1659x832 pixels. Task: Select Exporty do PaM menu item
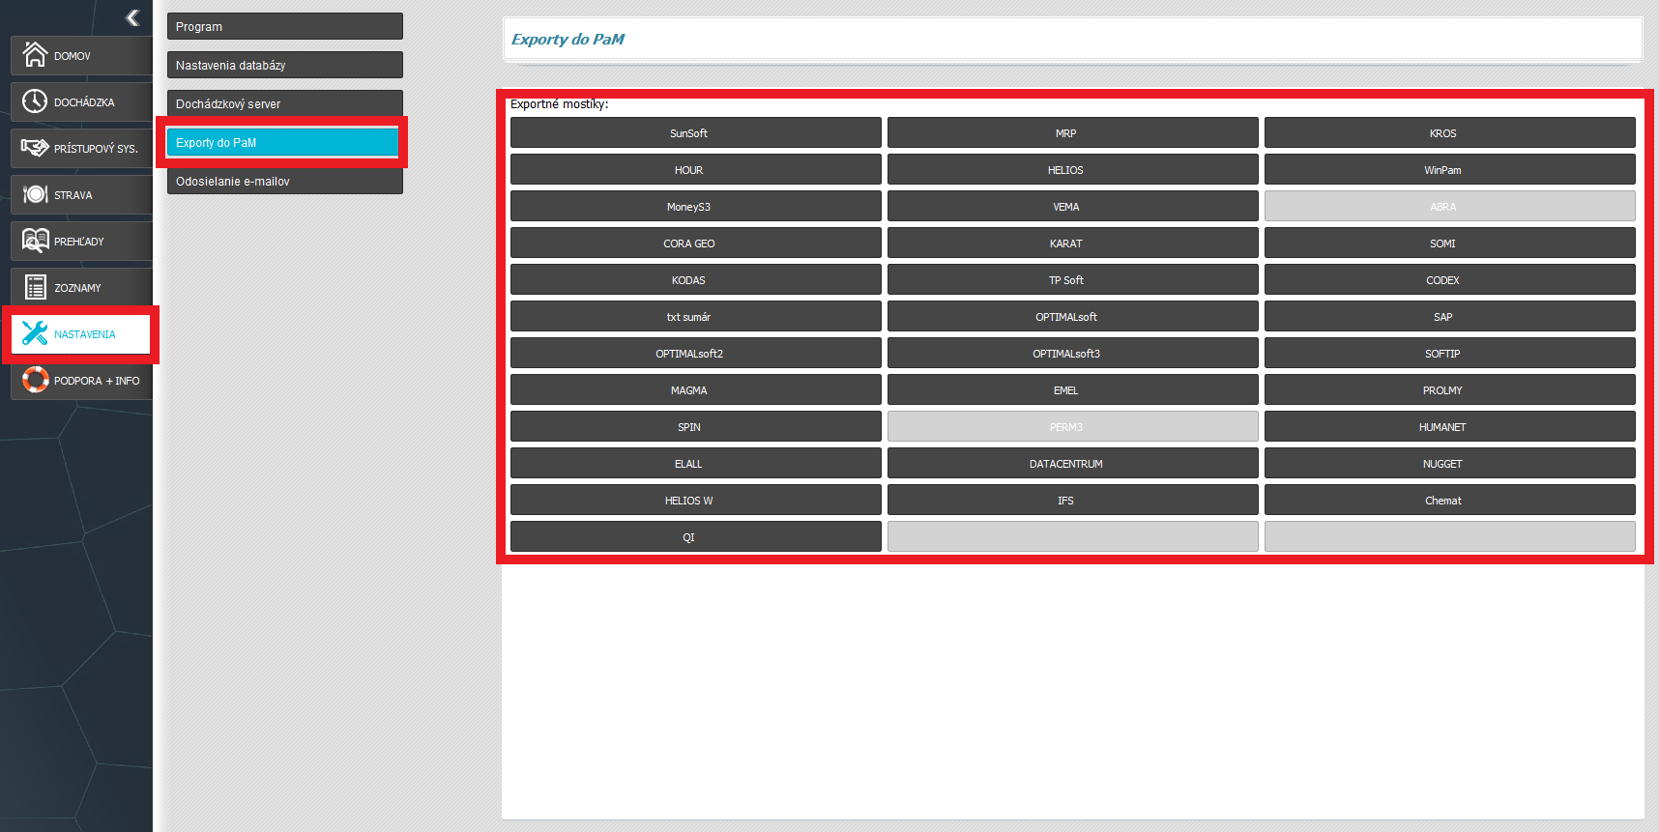click(x=282, y=142)
